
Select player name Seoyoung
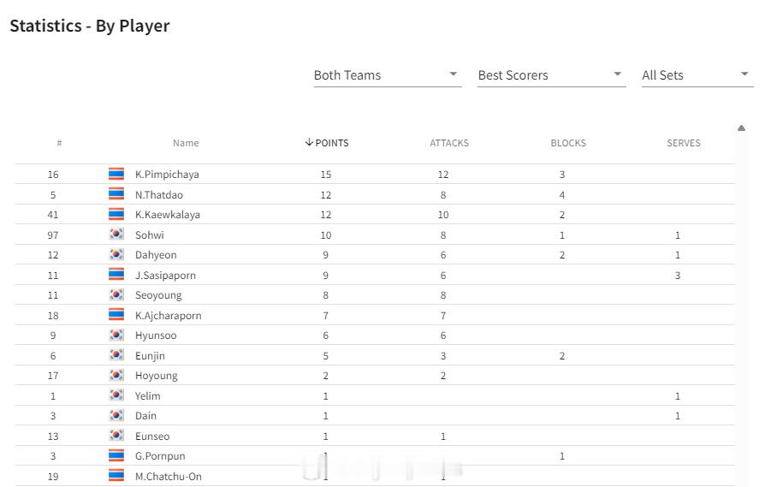[x=158, y=295]
